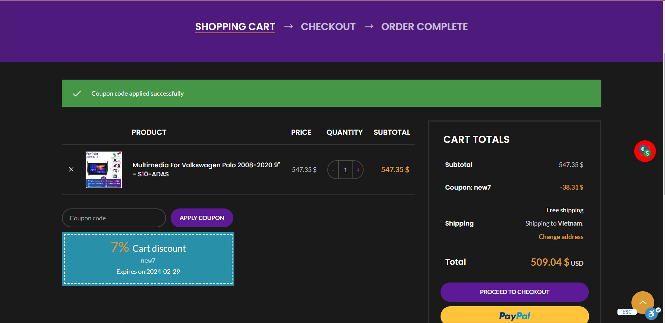Click the 'Coupon code applied successfully' message
The height and width of the screenshot is (323, 665).
137,93
